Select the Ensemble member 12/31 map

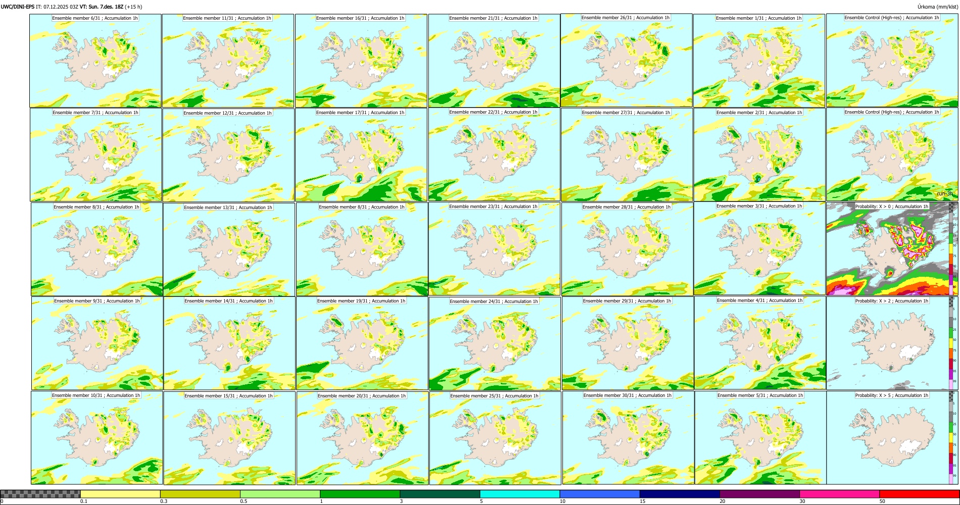point(228,155)
